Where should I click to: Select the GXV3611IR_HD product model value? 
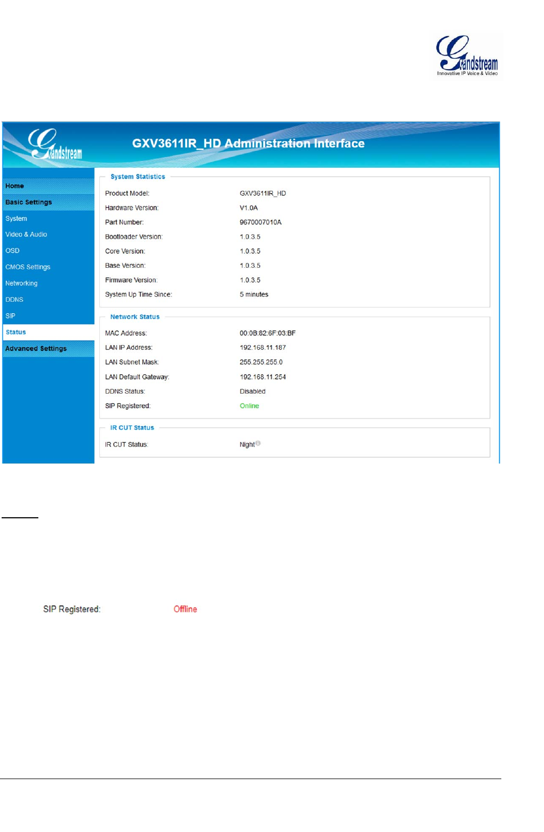tap(263, 193)
